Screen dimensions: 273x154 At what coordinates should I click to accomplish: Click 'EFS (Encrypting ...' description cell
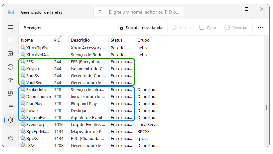click(x=88, y=62)
